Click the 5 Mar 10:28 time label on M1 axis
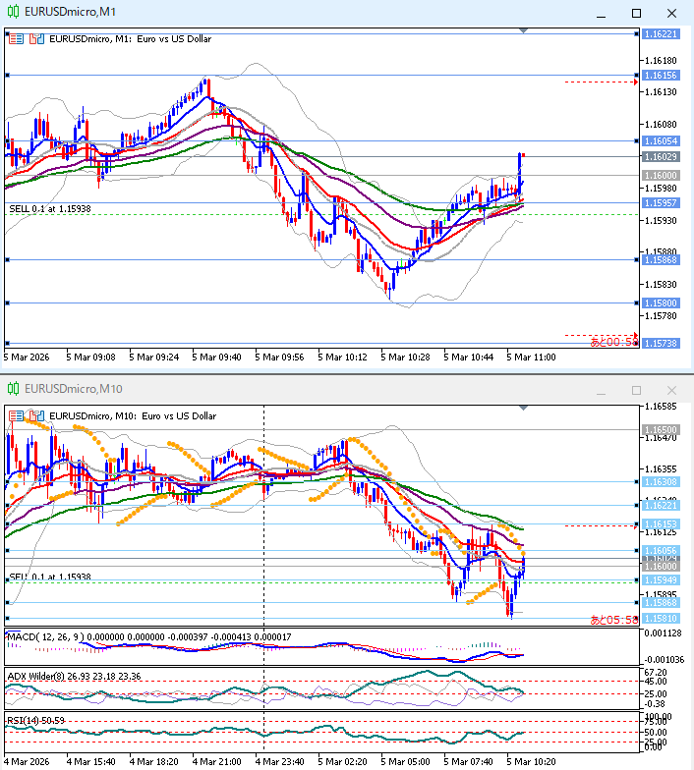 [x=408, y=357]
